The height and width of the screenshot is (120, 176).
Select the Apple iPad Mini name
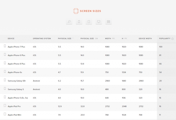[x=14, y=115]
